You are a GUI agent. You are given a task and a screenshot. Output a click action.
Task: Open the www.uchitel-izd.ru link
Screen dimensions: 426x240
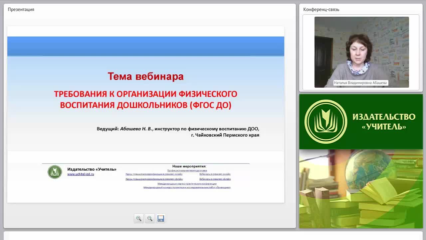coord(81,174)
